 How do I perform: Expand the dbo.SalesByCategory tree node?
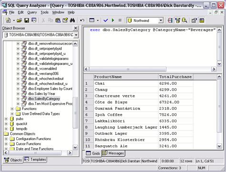click(x=18, y=99)
